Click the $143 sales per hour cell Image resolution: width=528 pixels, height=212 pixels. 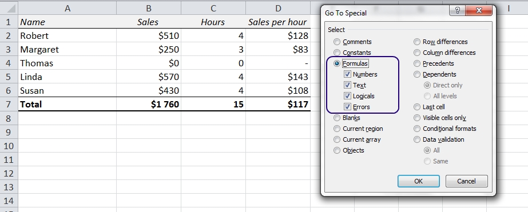(278, 77)
